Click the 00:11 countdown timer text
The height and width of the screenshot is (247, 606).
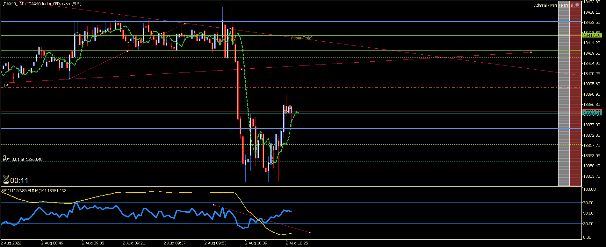tap(19, 181)
